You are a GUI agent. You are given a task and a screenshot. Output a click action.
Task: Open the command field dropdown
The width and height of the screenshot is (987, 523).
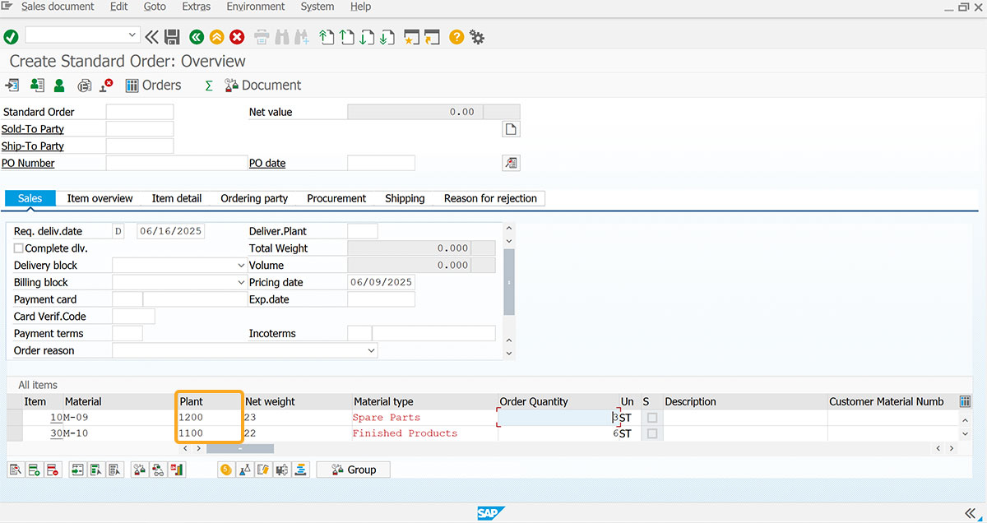pos(132,35)
